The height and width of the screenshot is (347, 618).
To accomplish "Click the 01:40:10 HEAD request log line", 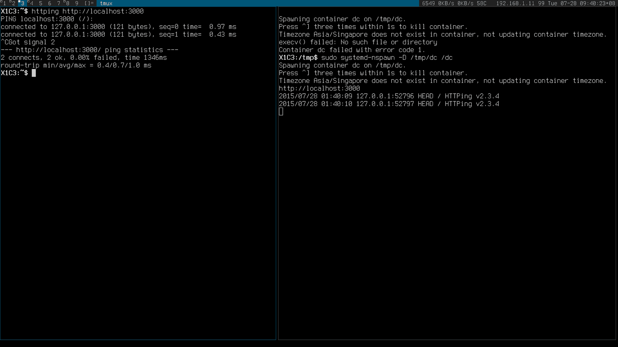I will pyautogui.click(x=389, y=104).
